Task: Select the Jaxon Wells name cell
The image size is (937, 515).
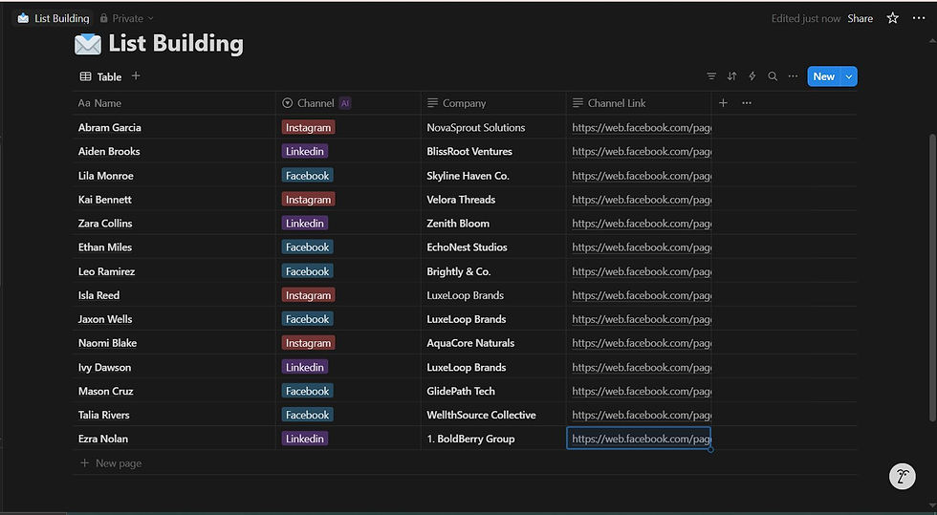Action: coord(174,319)
